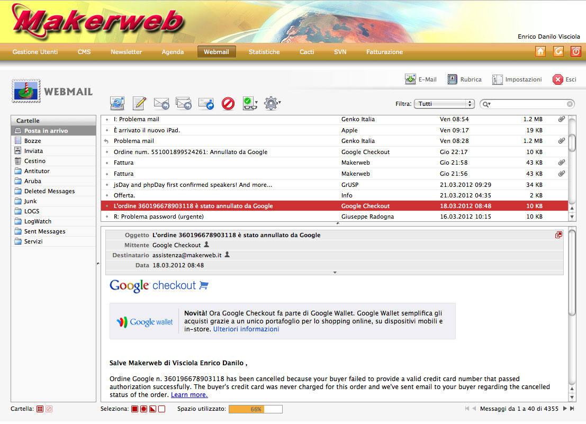This screenshot has width=586, height=424.
Task: Reply to all with the double-envelope icon
Action: 184,103
